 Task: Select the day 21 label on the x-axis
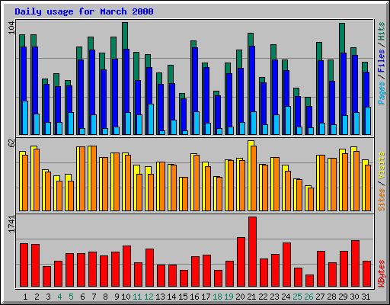[x=251, y=297]
